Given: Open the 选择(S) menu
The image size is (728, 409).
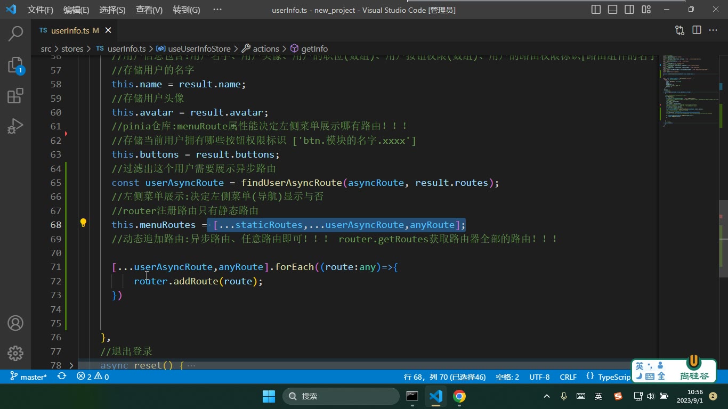Looking at the screenshot, I should click(x=112, y=10).
